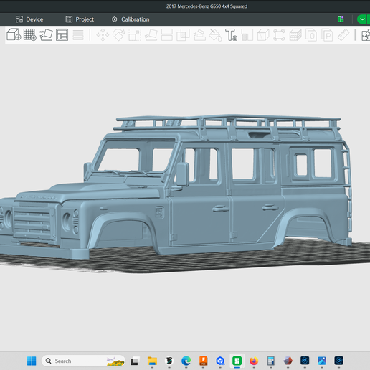Switch to the Project tab

point(80,19)
